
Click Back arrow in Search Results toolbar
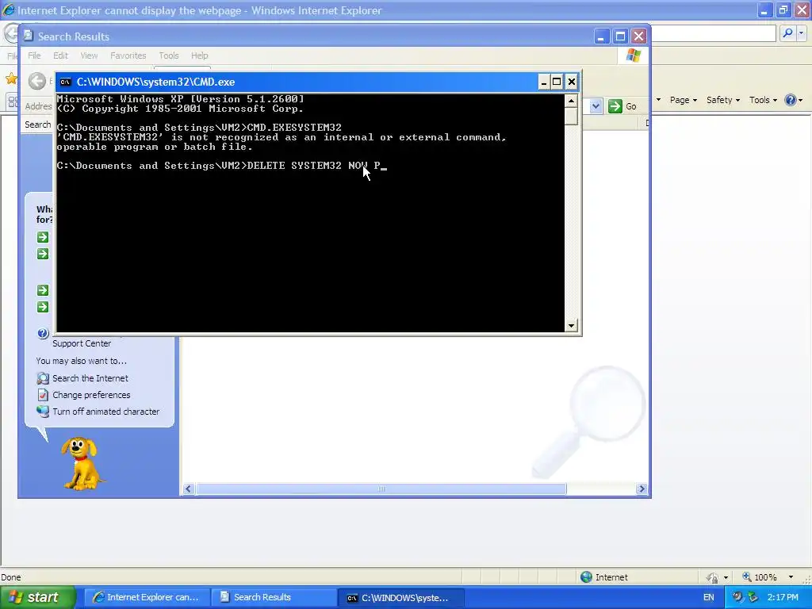coord(36,81)
